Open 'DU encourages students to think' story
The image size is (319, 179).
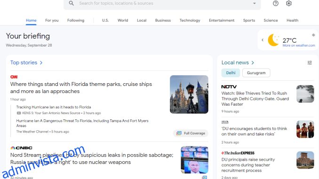click(254, 131)
